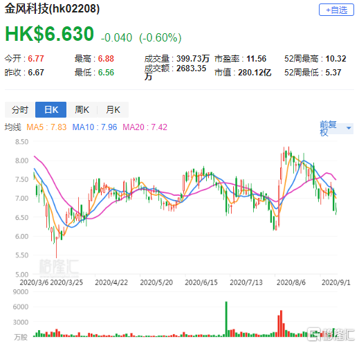This screenshot has width=359, height=346.
Task: Open the 周K weekly chart tab
Action: point(82,110)
